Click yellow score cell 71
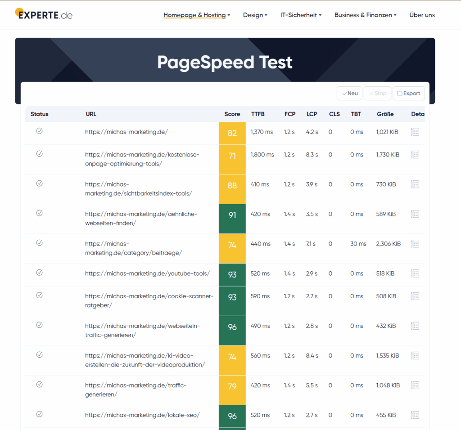 click(x=232, y=160)
